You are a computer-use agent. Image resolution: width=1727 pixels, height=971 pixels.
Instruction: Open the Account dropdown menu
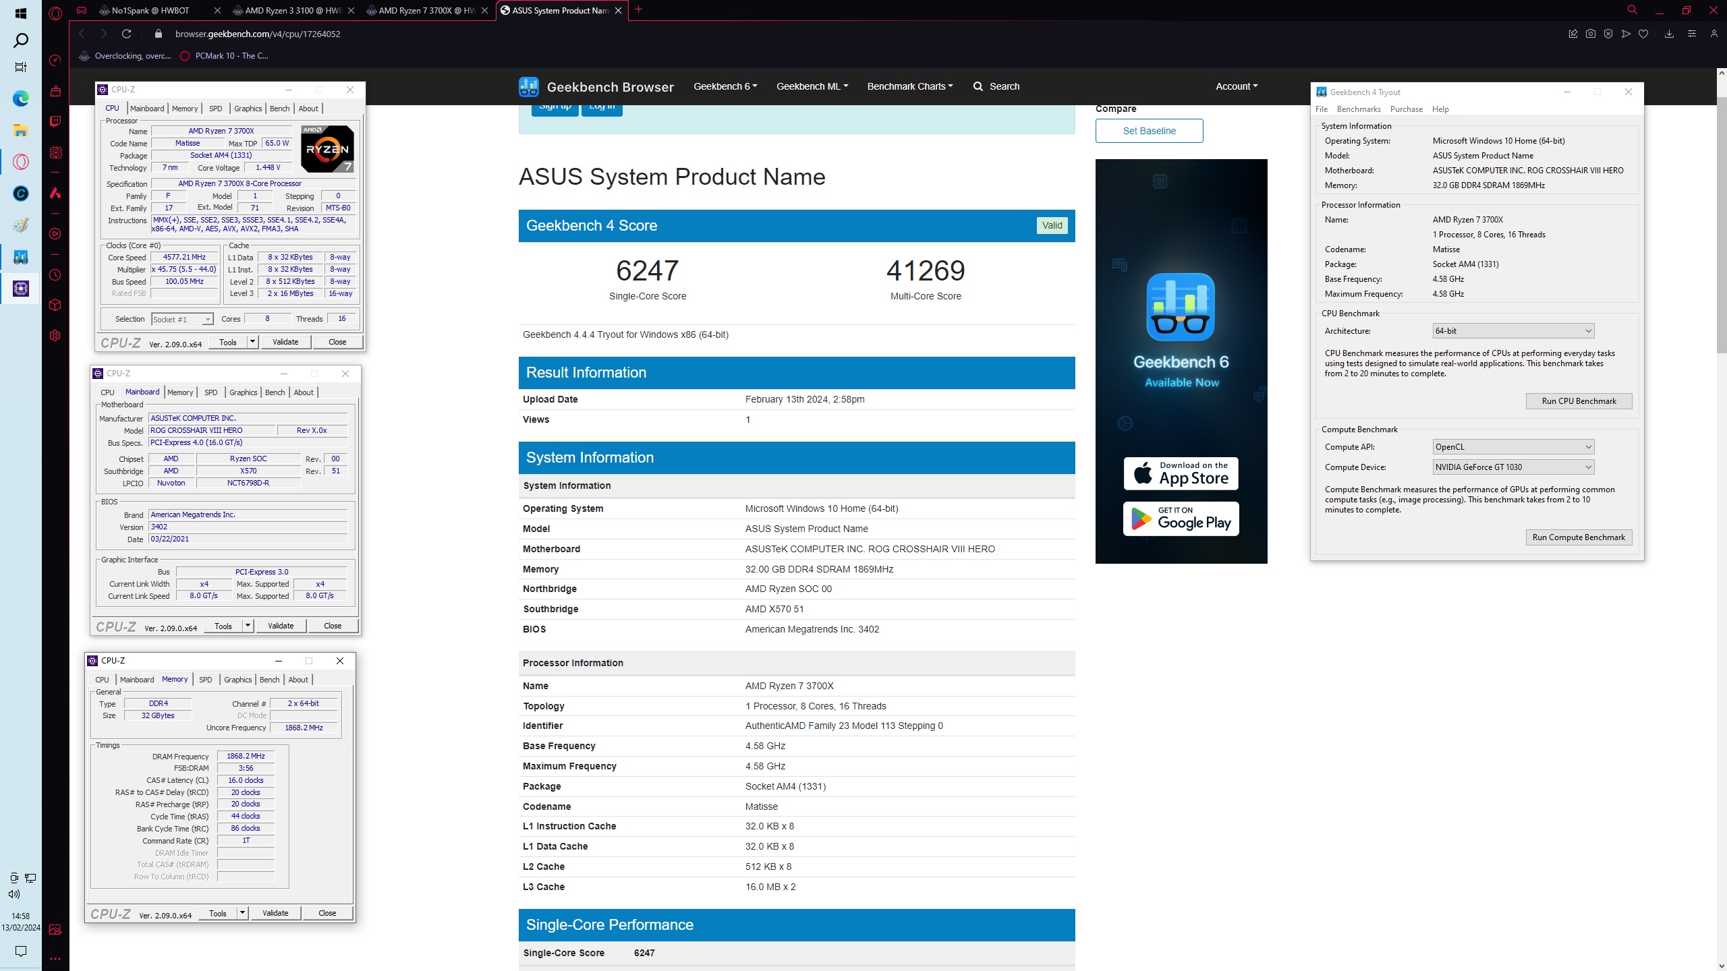pos(1237,86)
